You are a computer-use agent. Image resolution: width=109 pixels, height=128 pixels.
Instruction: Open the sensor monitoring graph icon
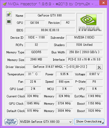[x=9, y=22]
